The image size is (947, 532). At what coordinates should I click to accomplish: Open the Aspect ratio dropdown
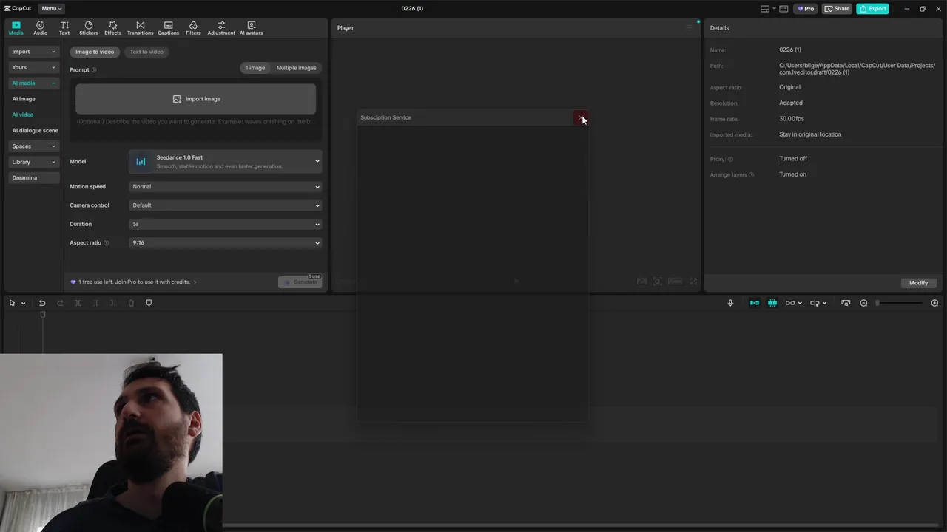click(226, 242)
